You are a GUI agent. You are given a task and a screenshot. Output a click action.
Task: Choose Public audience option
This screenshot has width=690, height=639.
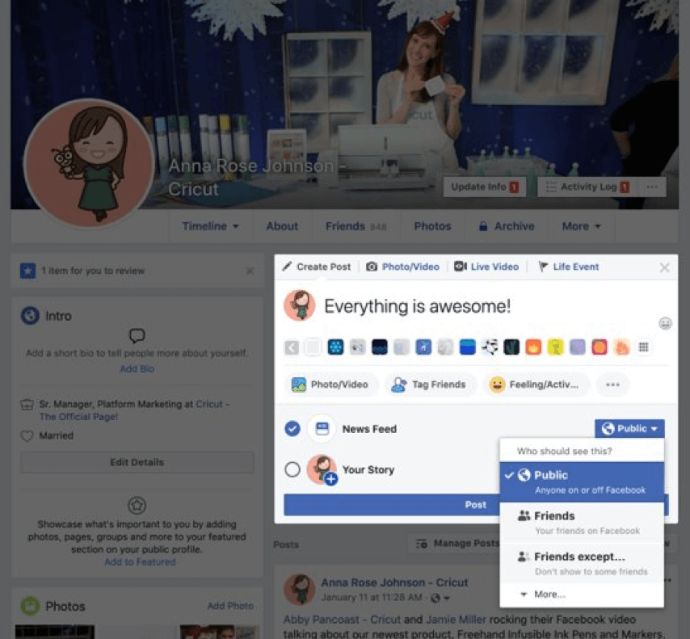pos(582,482)
